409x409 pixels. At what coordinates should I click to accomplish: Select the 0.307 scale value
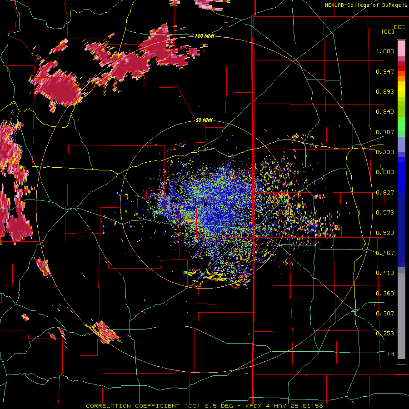click(x=385, y=314)
